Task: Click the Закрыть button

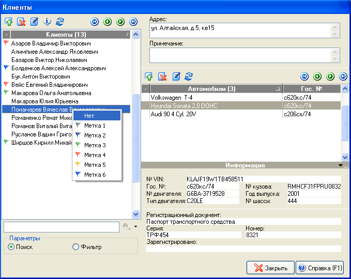Action: pos(270,268)
